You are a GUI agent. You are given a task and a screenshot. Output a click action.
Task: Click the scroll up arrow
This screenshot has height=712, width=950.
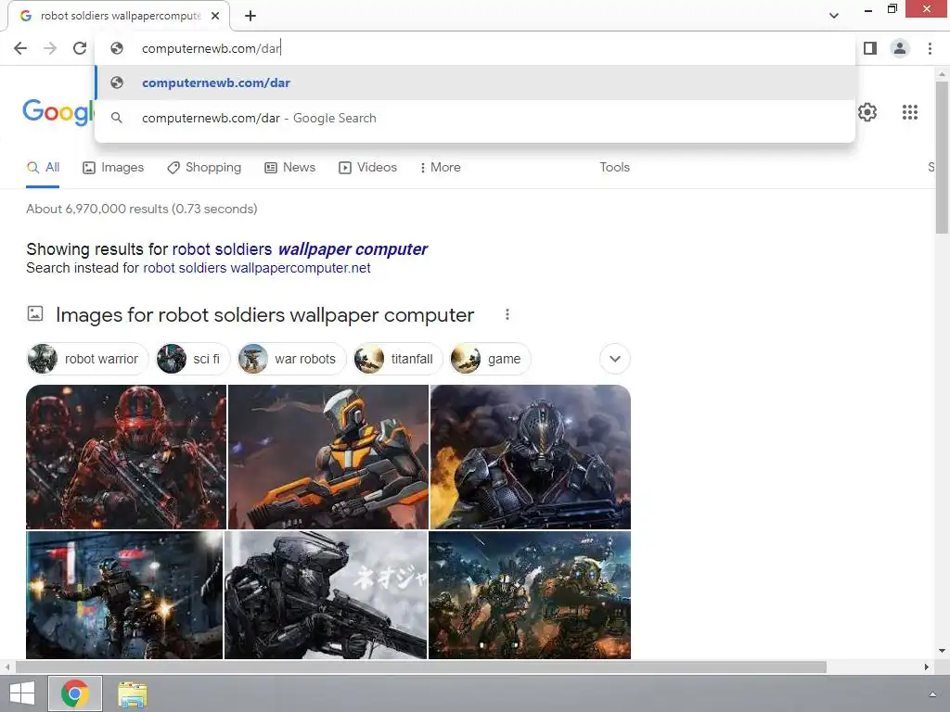pyautogui.click(x=942, y=74)
